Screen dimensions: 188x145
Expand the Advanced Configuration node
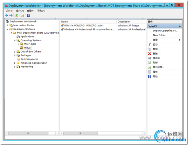click(15, 63)
